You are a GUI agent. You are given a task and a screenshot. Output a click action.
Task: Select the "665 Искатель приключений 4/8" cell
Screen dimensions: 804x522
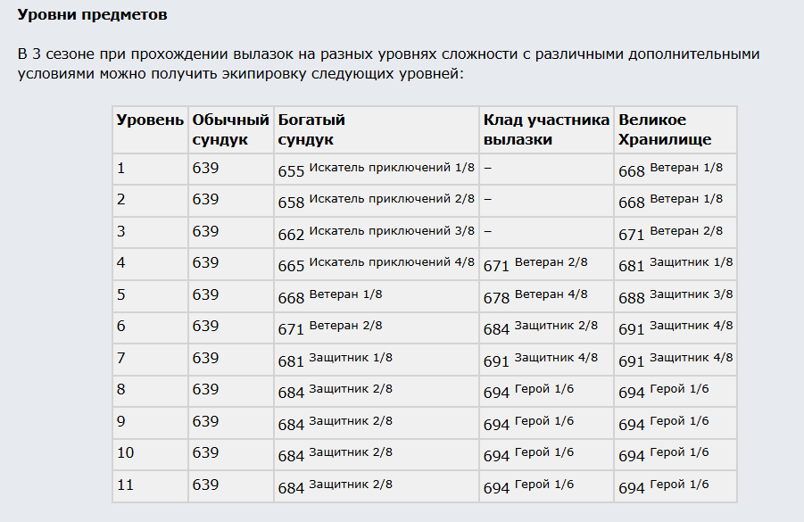[x=376, y=264]
